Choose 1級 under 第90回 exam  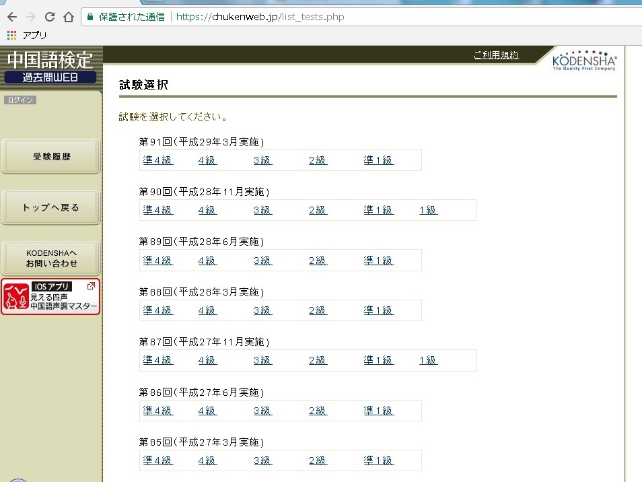(428, 210)
